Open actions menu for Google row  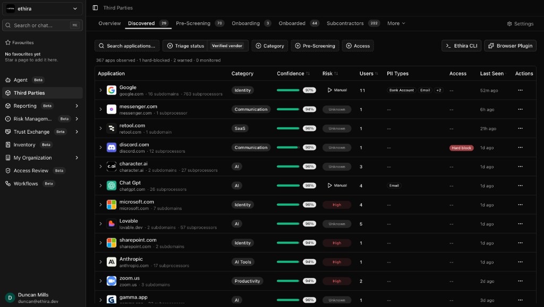520,90
